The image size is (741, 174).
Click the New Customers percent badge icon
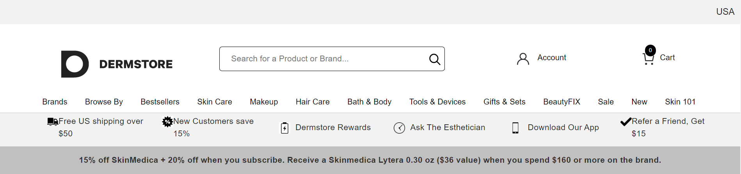click(x=167, y=122)
